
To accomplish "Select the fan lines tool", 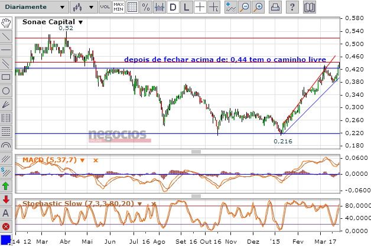I will [6, 104].
